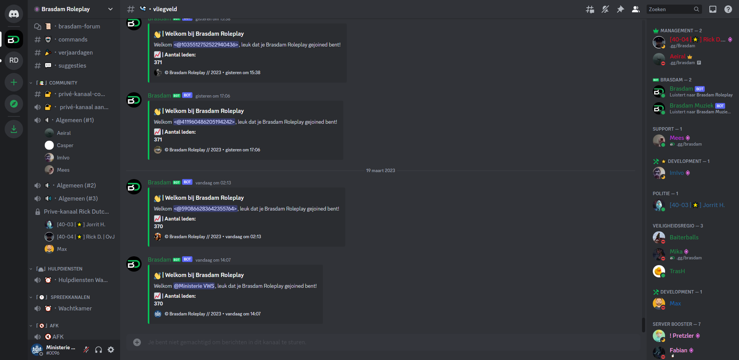Toggle the microphone mute button
This screenshot has width=739, height=360.
86,350
